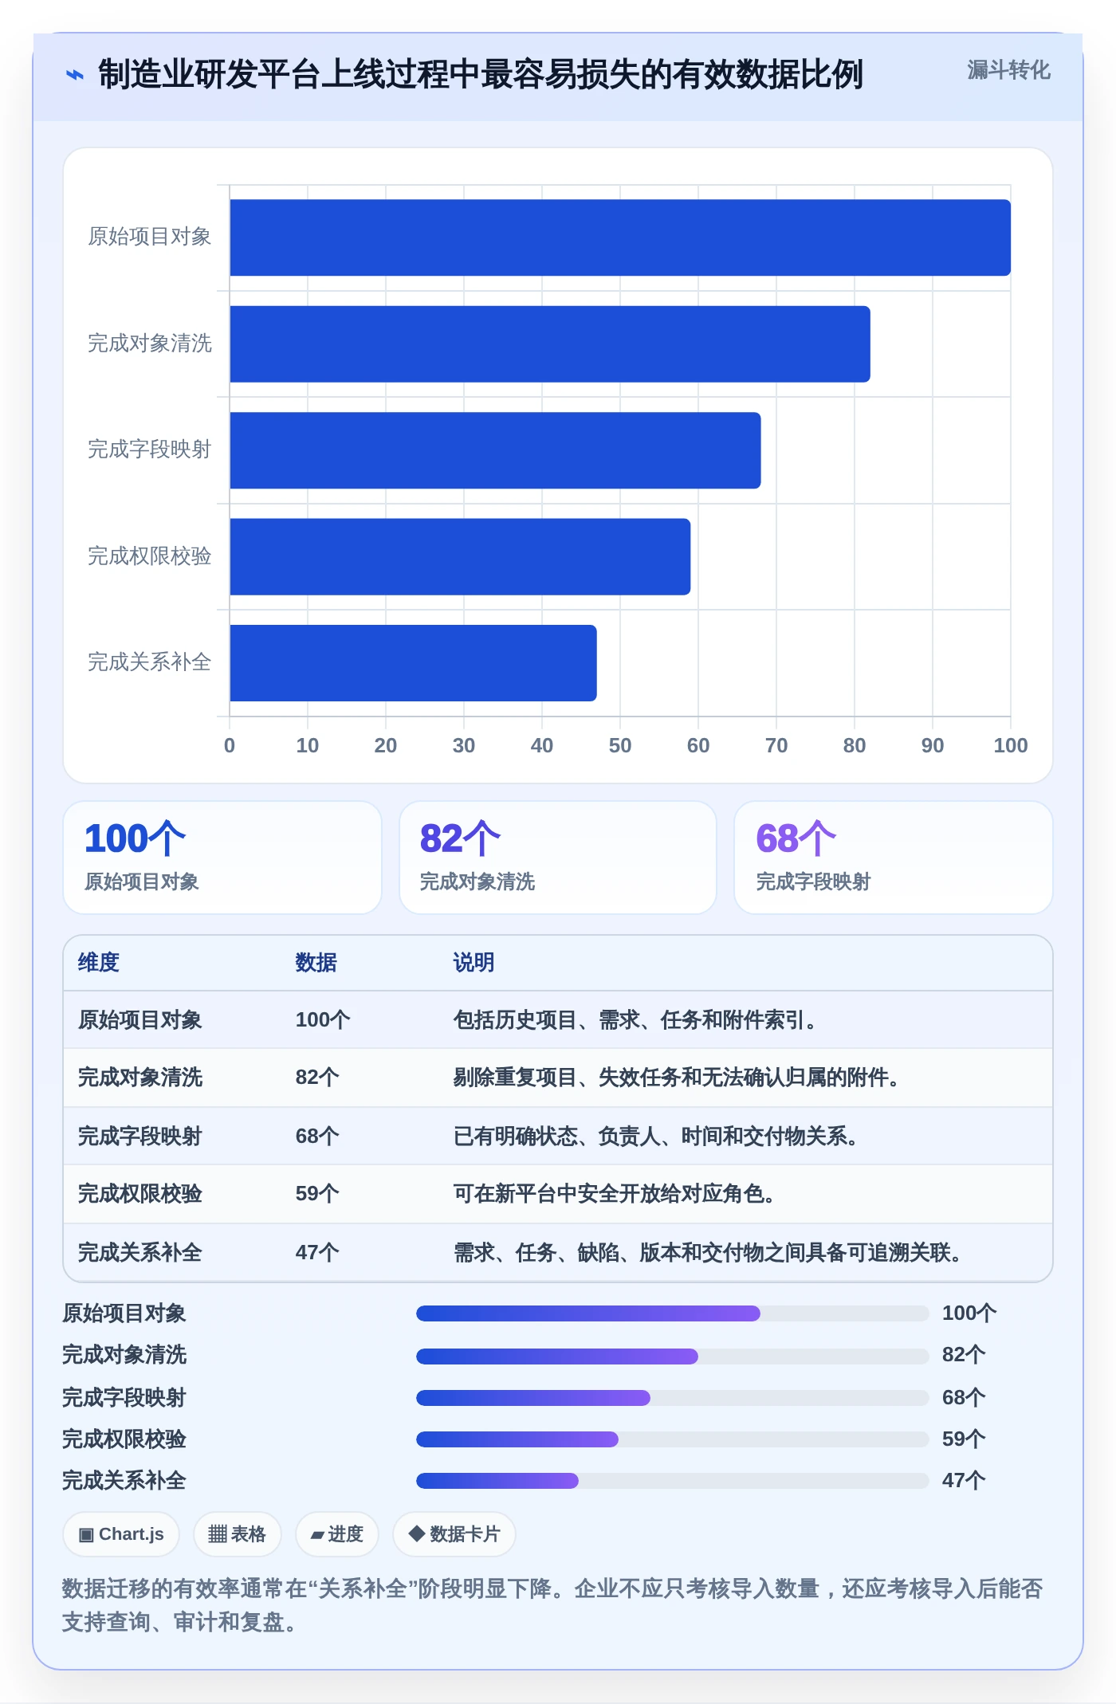1116x1704 pixels.
Task: Click the 68个 progress value label
Action: [964, 1398]
